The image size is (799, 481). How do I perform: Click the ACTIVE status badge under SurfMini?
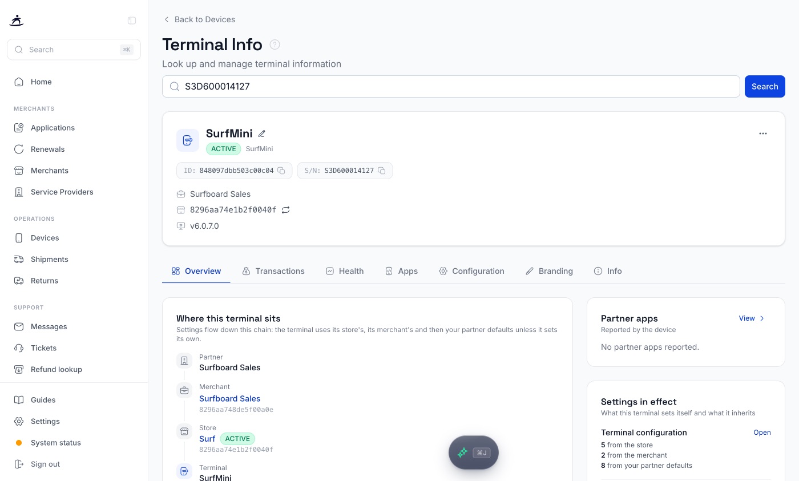224,149
